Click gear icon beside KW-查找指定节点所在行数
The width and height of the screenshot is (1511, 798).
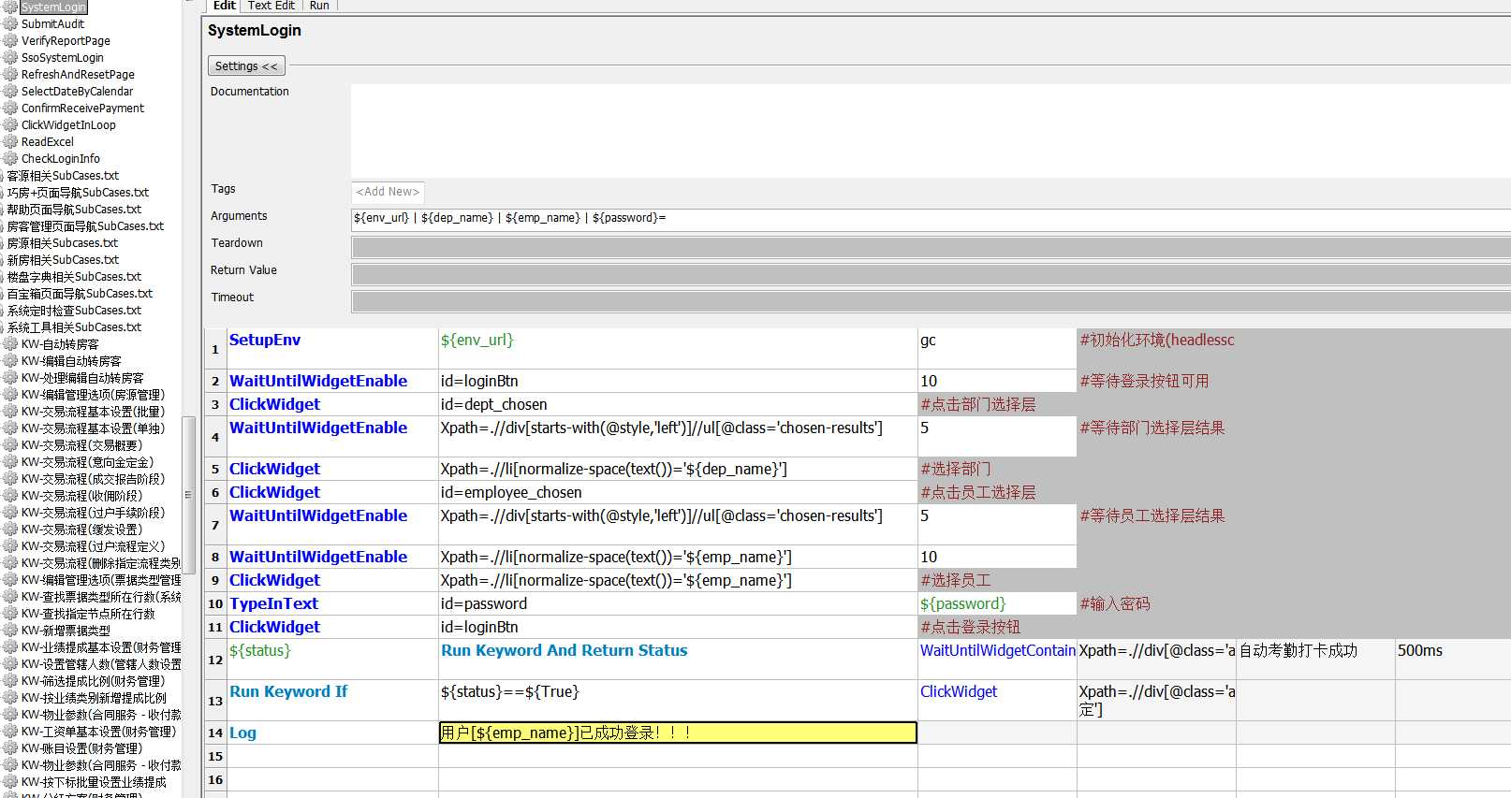coord(10,614)
